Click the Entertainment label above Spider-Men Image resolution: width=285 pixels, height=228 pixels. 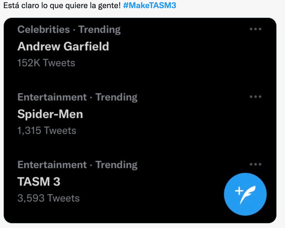click(52, 97)
